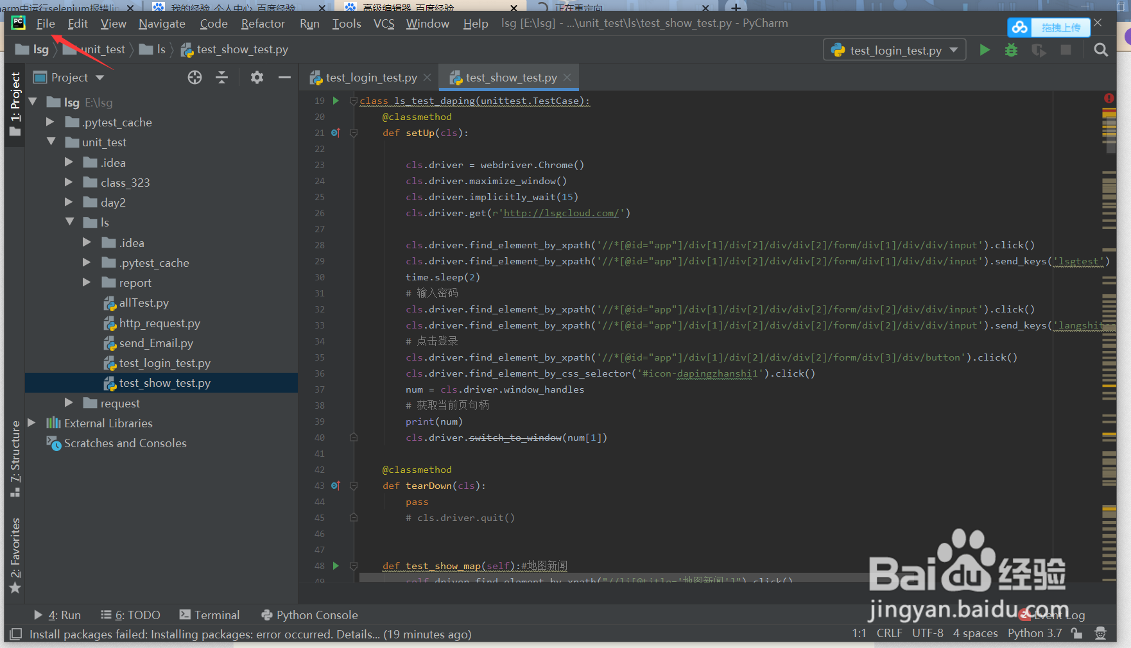Expand External Libraries node
Image resolution: width=1131 pixels, height=648 pixels.
tap(31, 423)
